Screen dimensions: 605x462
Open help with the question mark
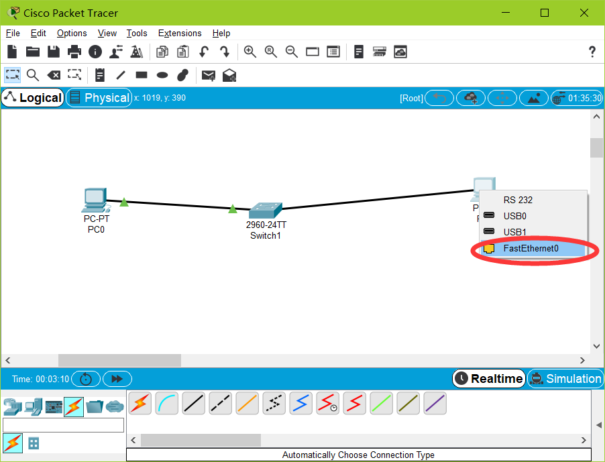point(592,52)
